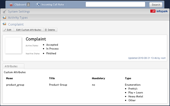The width and height of the screenshot is (170, 106).
Task: Click the Incoming Call Note phone icon
Action: point(38,5)
